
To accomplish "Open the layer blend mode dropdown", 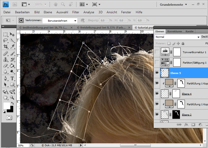I will coord(178,37).
